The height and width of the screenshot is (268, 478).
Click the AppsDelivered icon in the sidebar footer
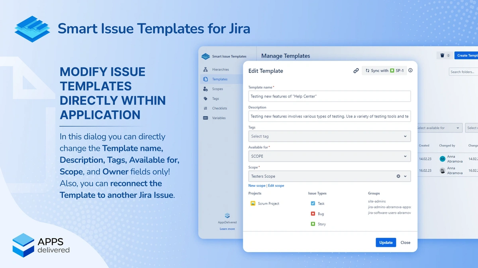[x=227, y=216]
